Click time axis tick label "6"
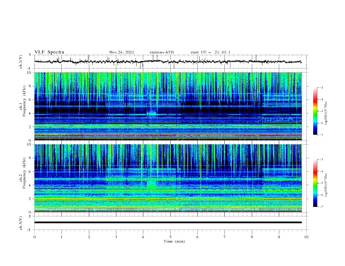 point(197,237)
